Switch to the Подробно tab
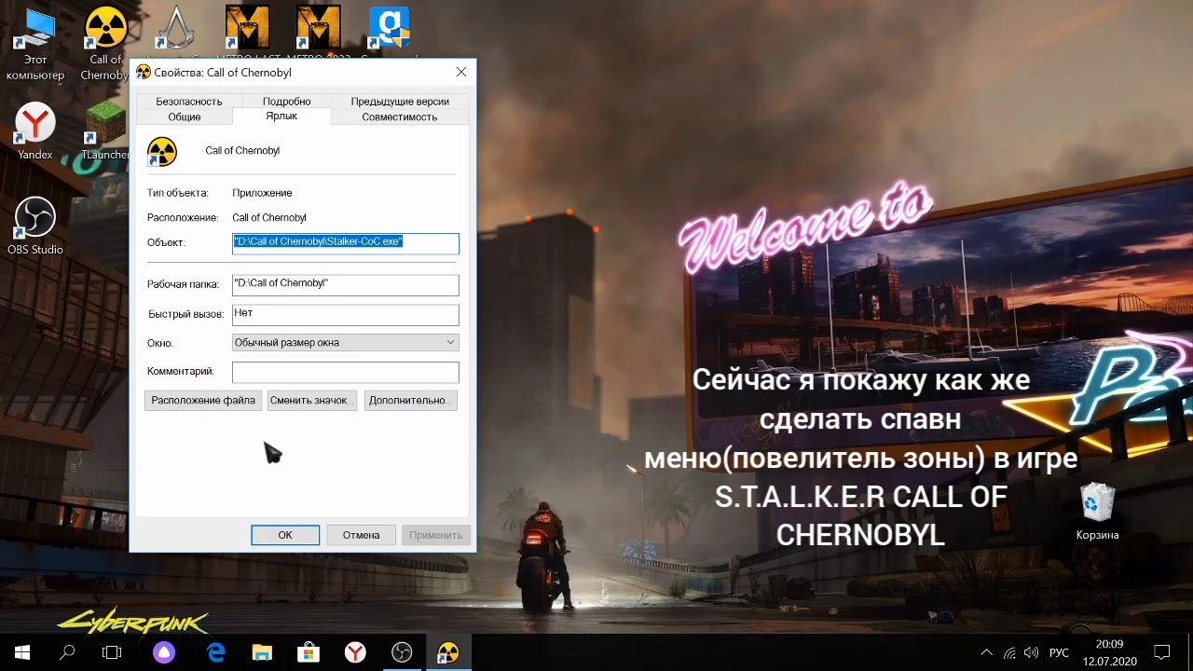Screen dimensions: 1193x671 coord(287,102)
